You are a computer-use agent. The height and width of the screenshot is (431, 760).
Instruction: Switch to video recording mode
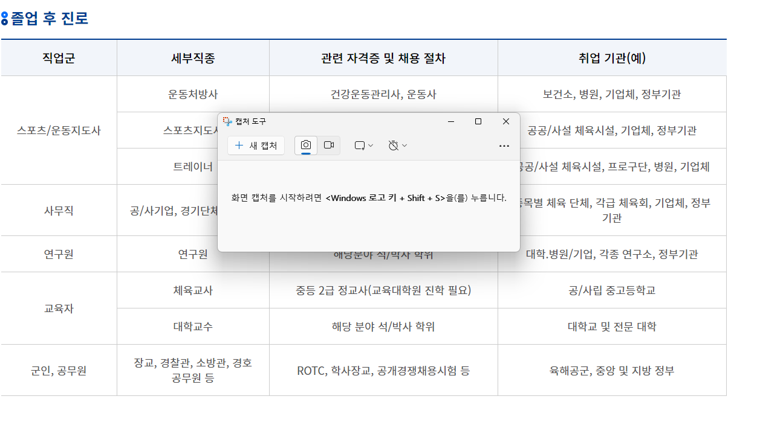[329, 145]
